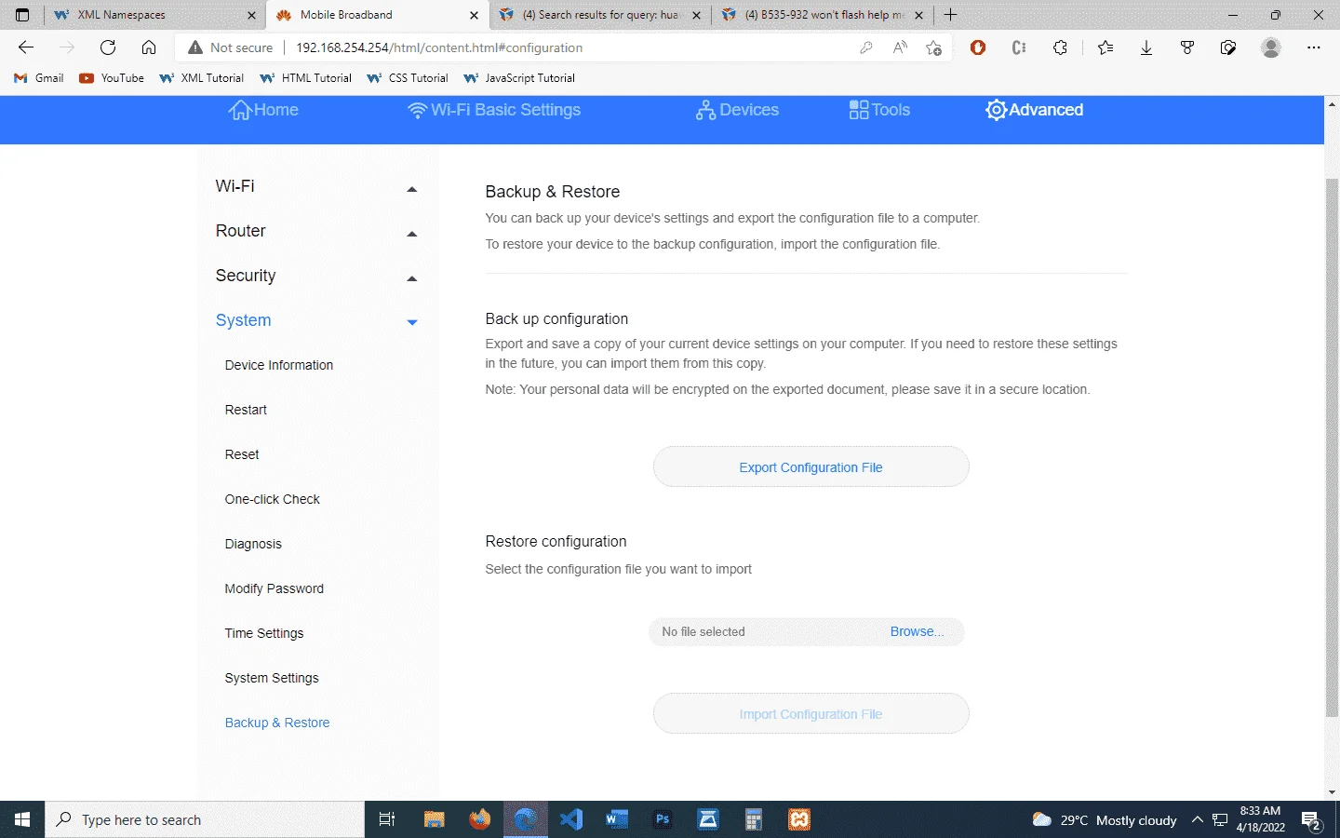Select Backup & Restore in sidebar
Viewport: 1340px width, 838px height.
click(277, 723)
